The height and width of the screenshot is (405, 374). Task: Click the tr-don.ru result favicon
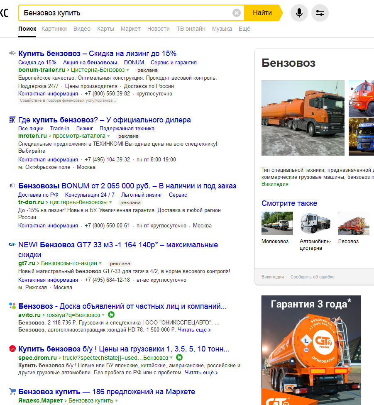[x=12, y=185]
